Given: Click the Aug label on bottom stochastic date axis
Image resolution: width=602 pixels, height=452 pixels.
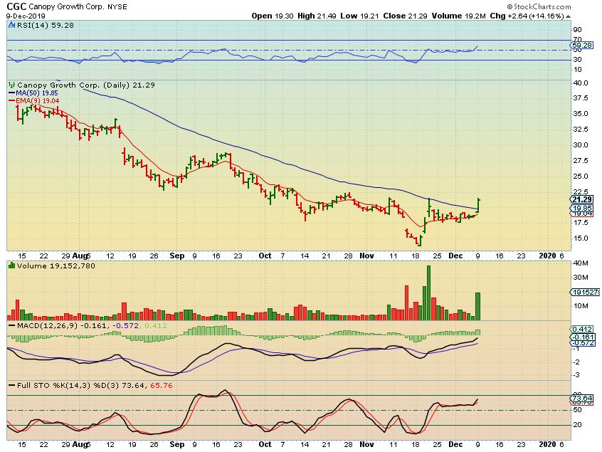Looking at the screenshot, I should point(80,444).
